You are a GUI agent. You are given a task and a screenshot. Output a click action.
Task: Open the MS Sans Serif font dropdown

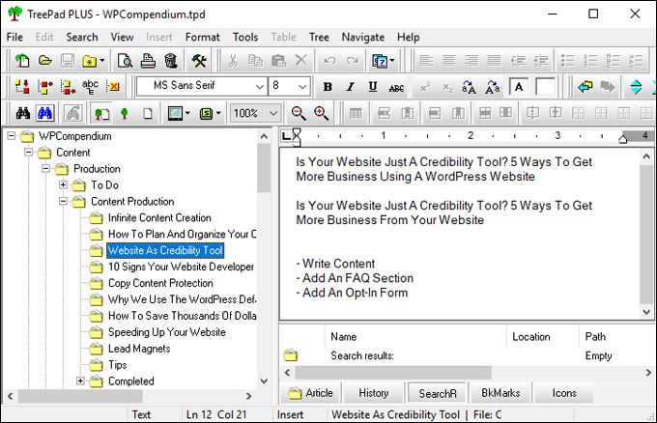click(x=260, y=87)
